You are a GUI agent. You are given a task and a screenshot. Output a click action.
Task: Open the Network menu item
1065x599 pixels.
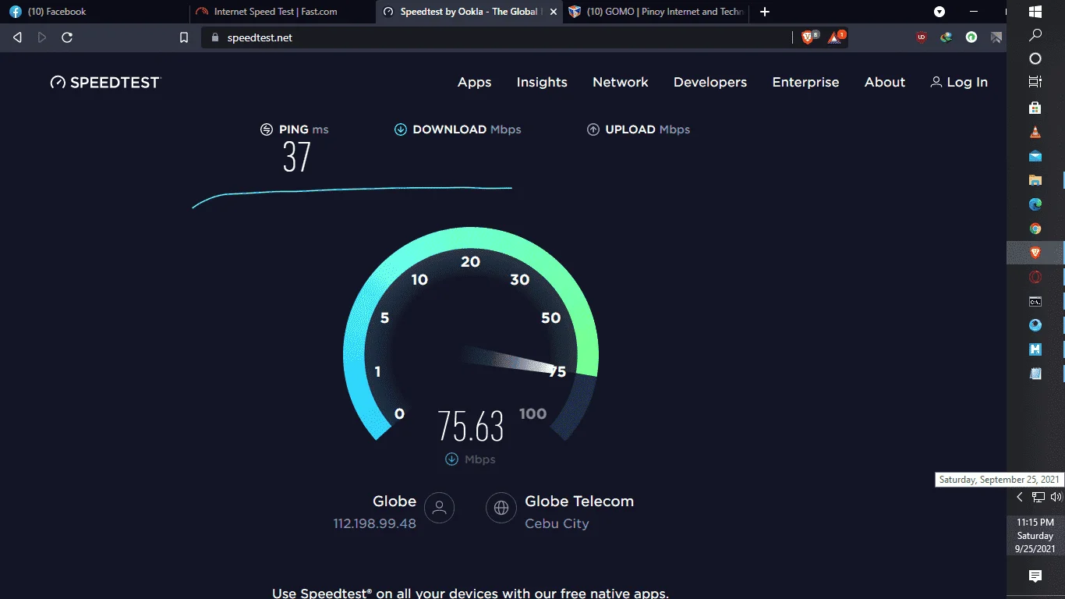pyautogui.click(x=621, y=82)
